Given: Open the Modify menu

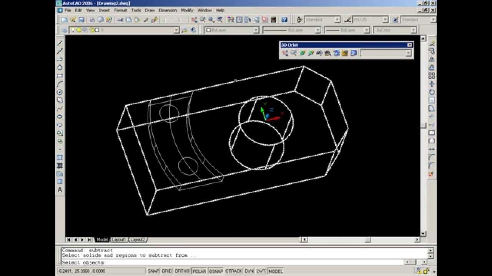Looking at the screenshot, I should tap(187, 10).
